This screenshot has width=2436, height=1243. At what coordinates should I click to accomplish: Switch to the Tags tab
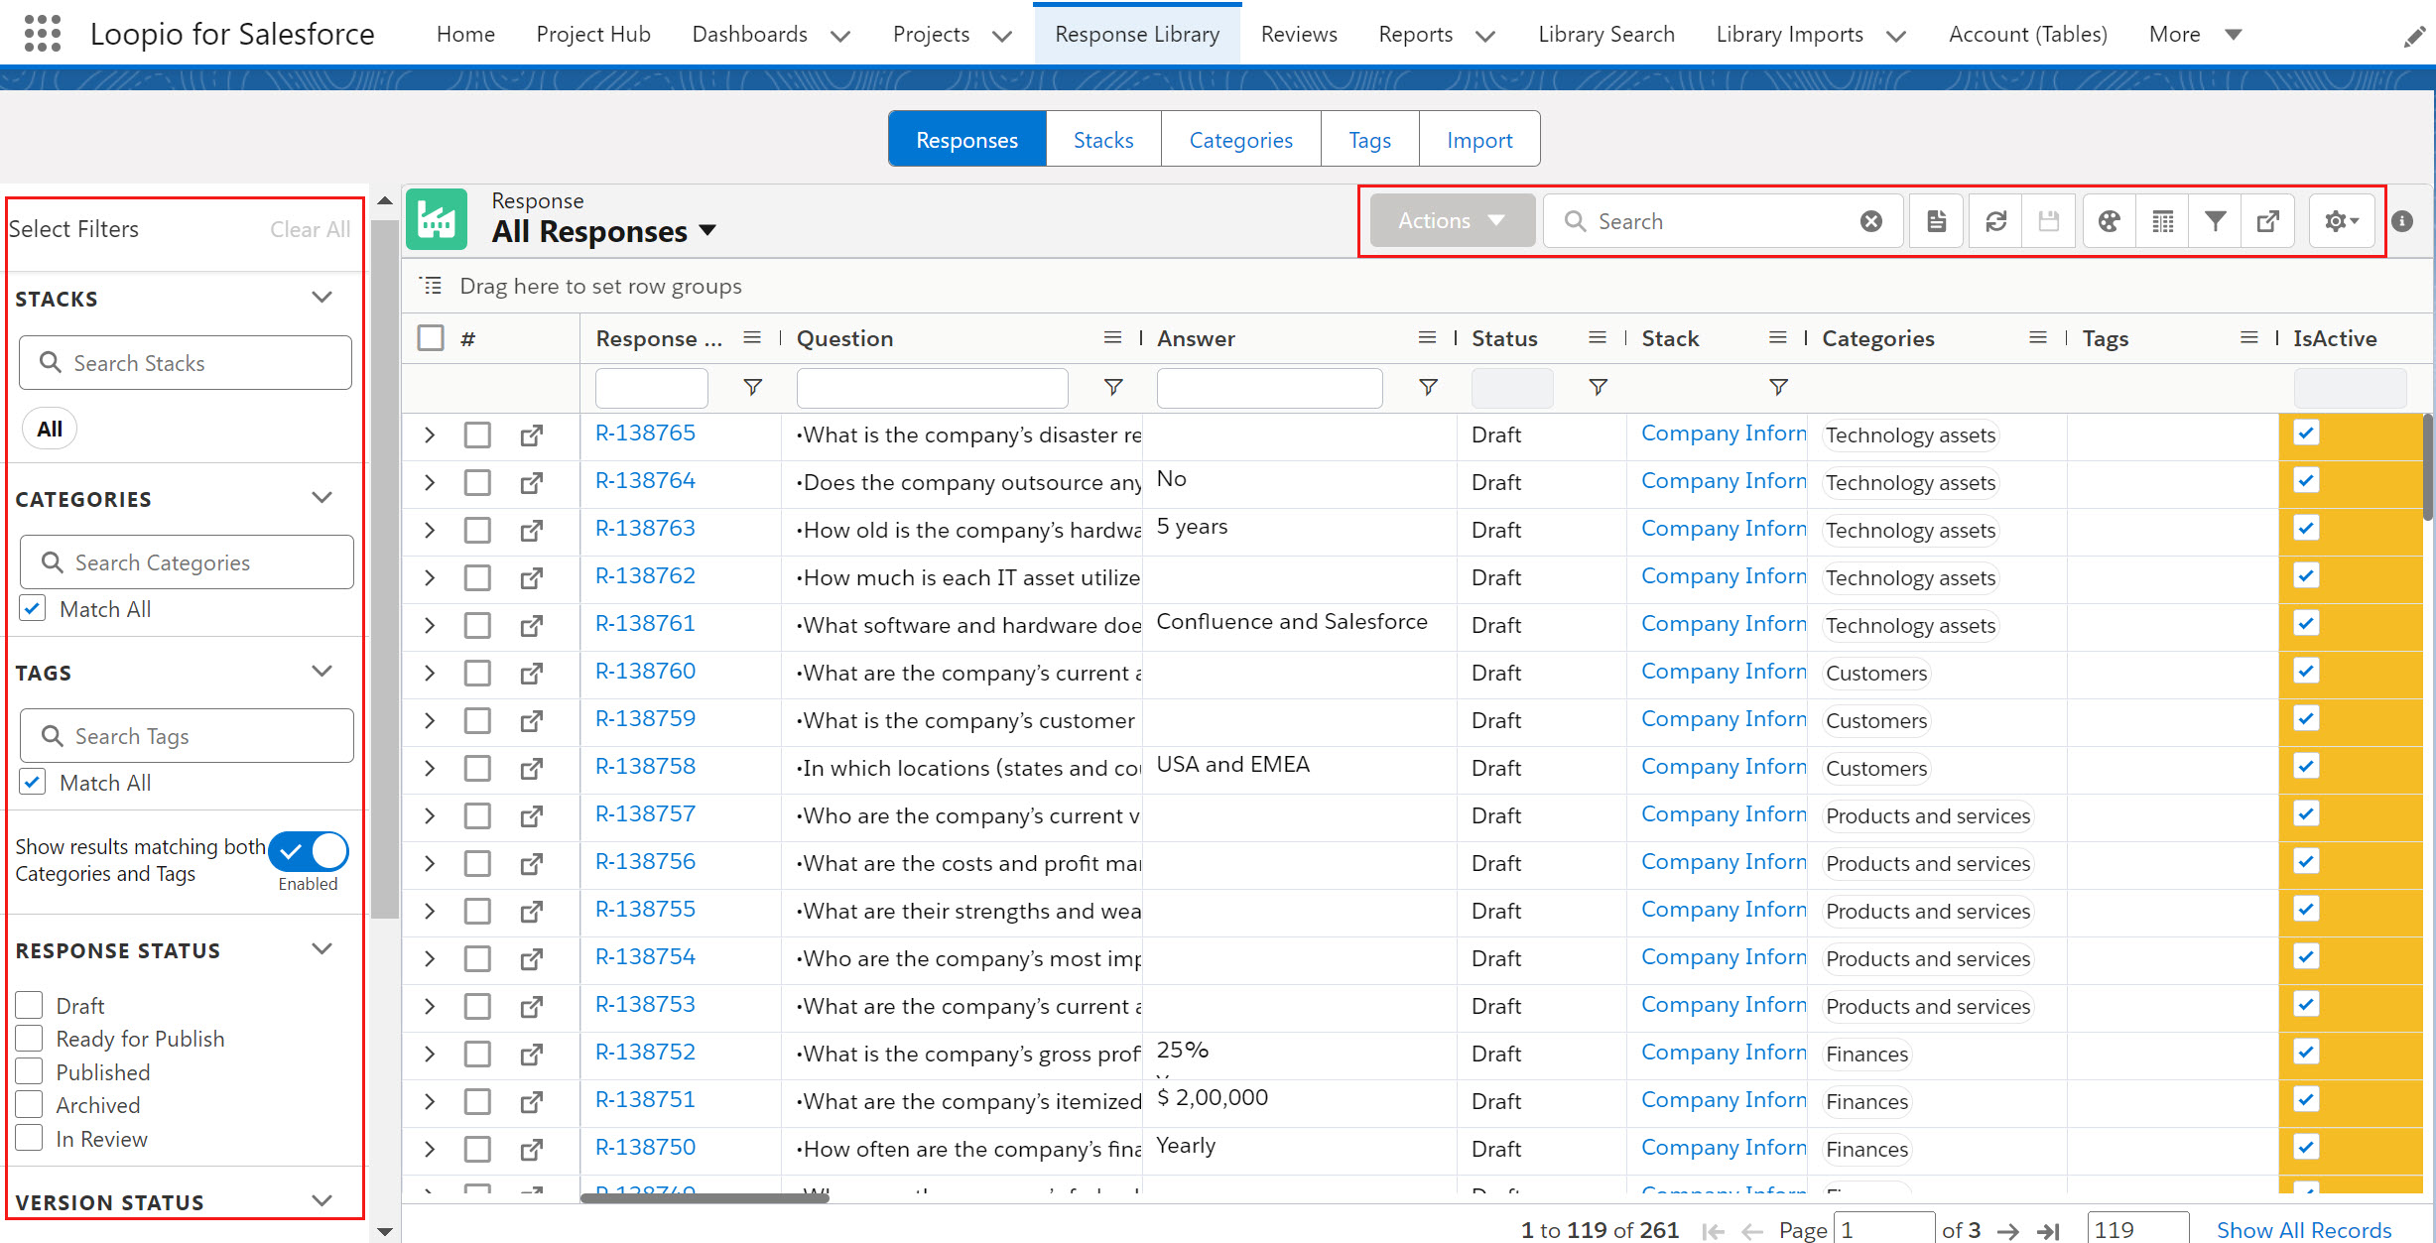(1369, 139)
